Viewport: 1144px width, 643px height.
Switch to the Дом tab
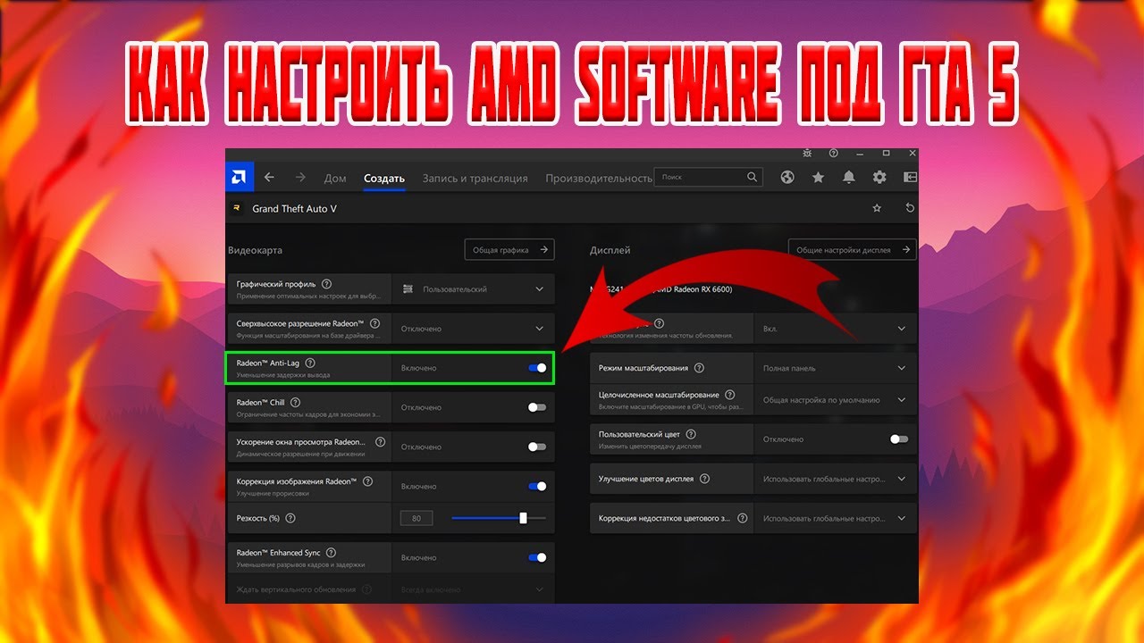tap(335, 179)
